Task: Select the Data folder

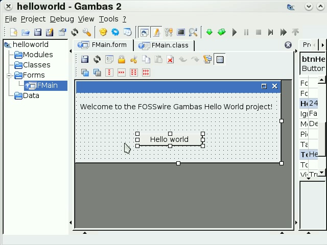Action: (27, 95)
